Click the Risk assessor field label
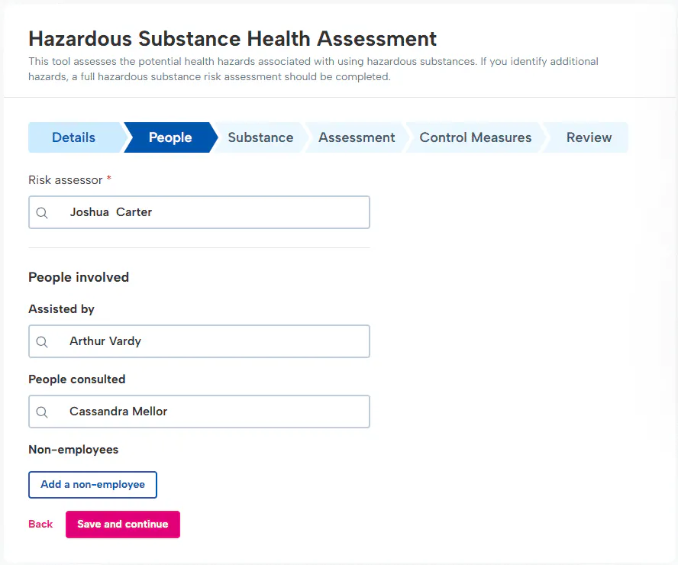Image resolution: width=678 pixels, height=565 pixels. click(x=66, y=179)
